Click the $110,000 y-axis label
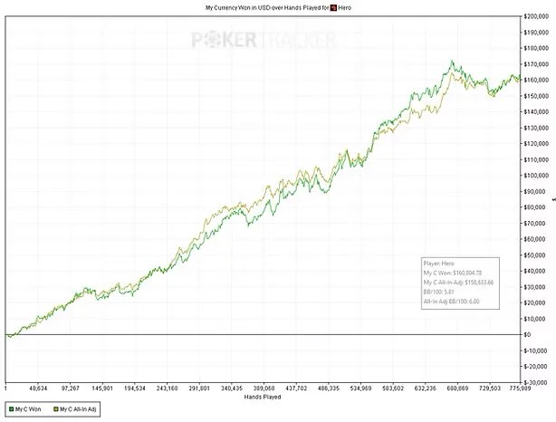This screenshot has width=556, height=422. (x=535, y=159)
